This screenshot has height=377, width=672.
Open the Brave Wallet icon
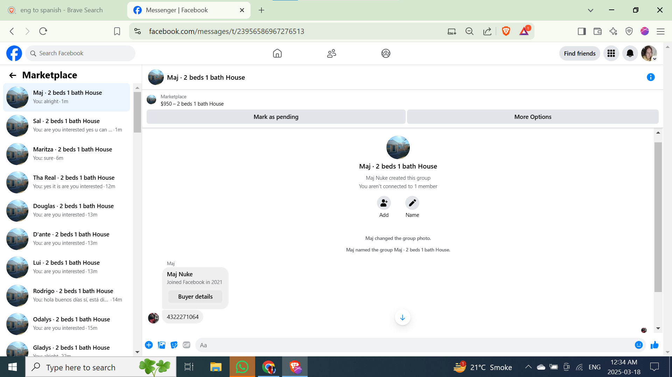[x=597, y=31]
